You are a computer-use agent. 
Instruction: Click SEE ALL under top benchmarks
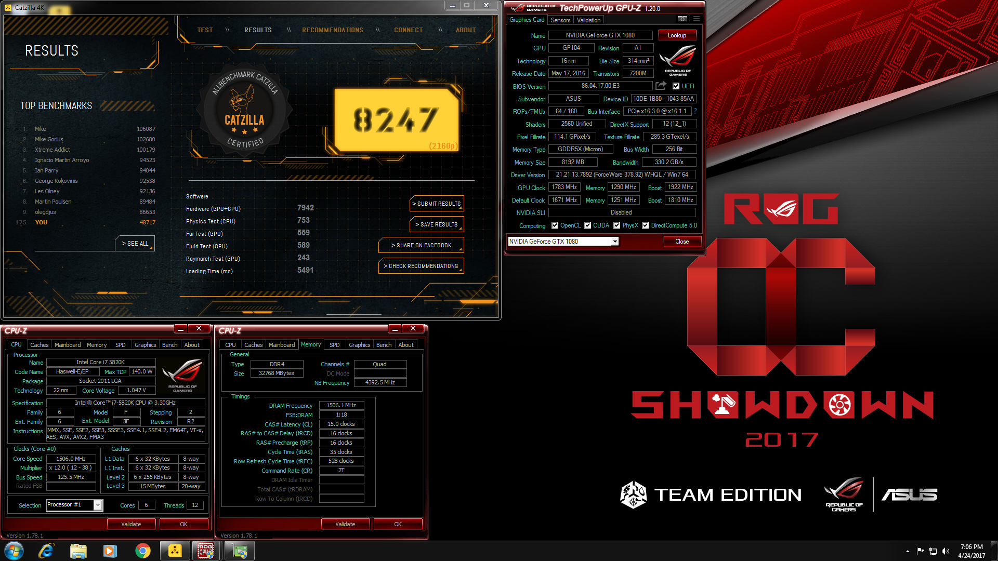pos(135,244)
